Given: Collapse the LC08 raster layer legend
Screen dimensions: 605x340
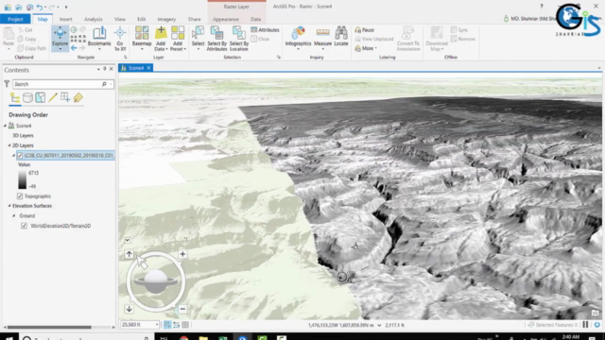Looking at the screenshot, I should [13, 155].
